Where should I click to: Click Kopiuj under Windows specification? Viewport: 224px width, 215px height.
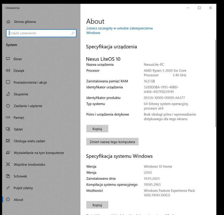97,205
